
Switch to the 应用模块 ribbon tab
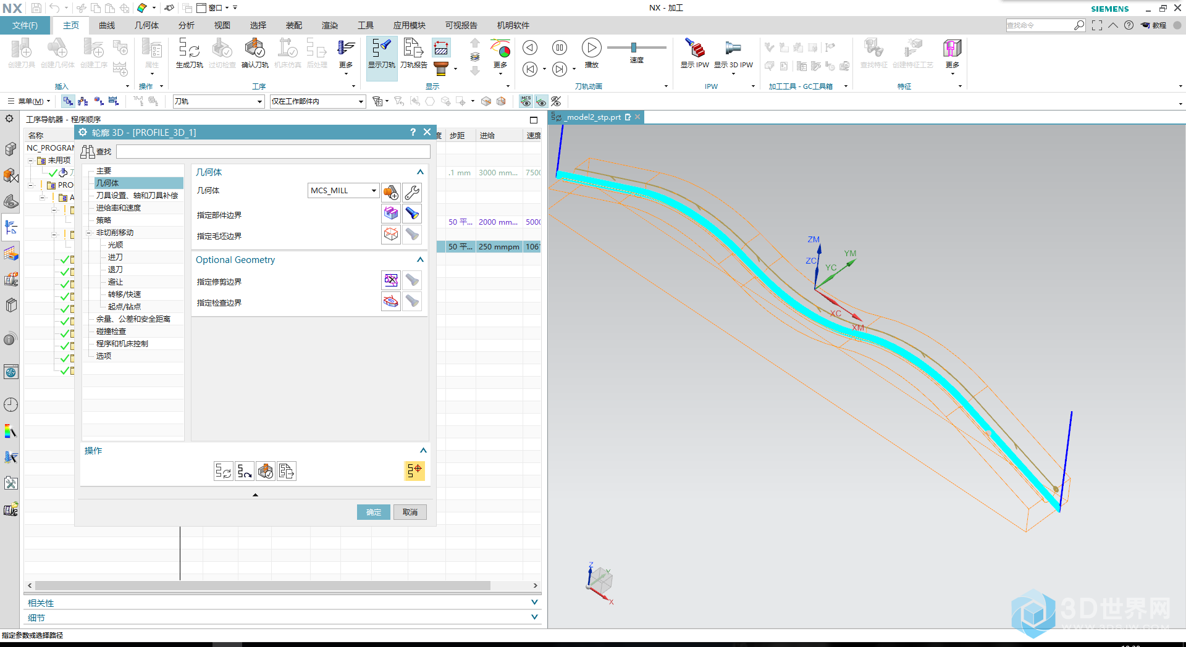[410, 25]
